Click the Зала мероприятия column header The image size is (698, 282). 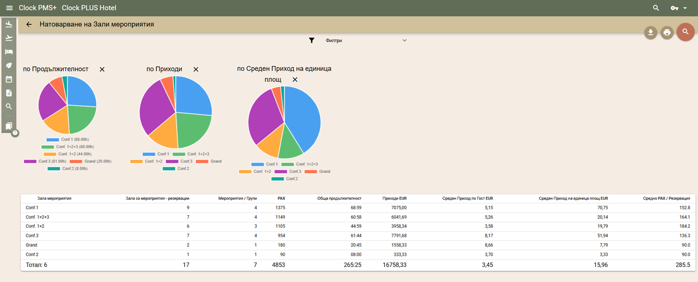54,198
